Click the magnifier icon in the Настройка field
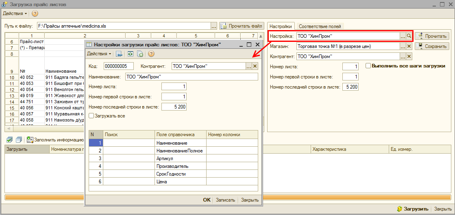The width and height of the screenshot is (455, 215). click(409, 36)
